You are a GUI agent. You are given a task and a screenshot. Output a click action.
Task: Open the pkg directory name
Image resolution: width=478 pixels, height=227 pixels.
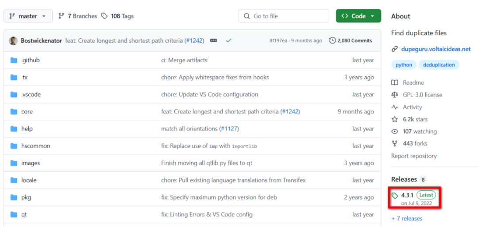[x=26, y=197]
